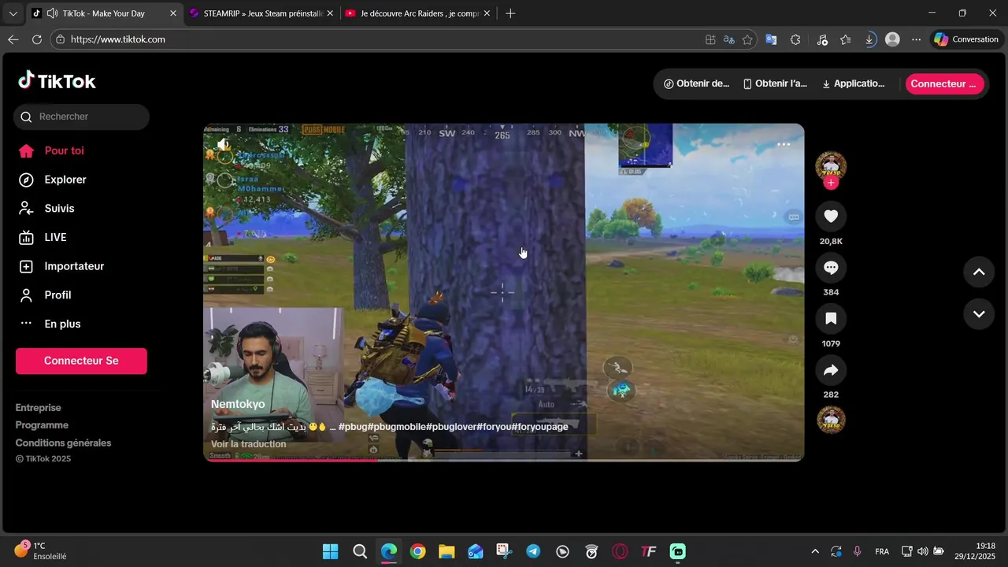
Task: Click the Voir la traduction link
Action: pos(248,444)
